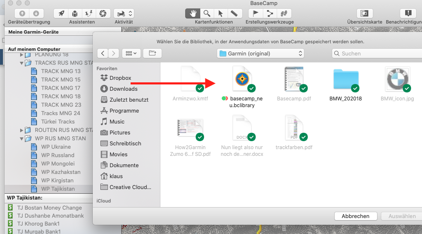Go back in the file dialog
The height and width of the screenshot is (234, 422).
(x=103, y=53)
